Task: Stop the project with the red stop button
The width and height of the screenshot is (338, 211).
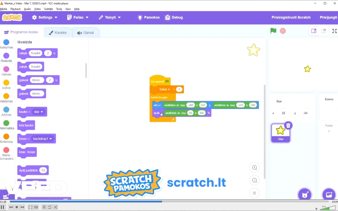Action: (283, 31)
